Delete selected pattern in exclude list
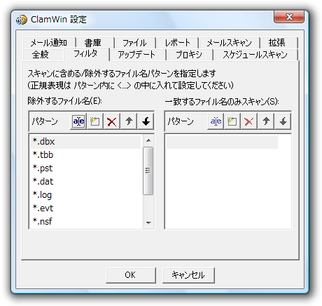The width and height of the screenshot is (322, 306). coord(112,121)
